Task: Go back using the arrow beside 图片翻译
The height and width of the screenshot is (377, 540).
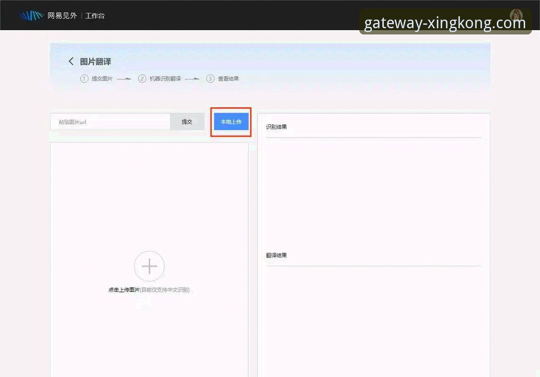Action: [71, 61]
